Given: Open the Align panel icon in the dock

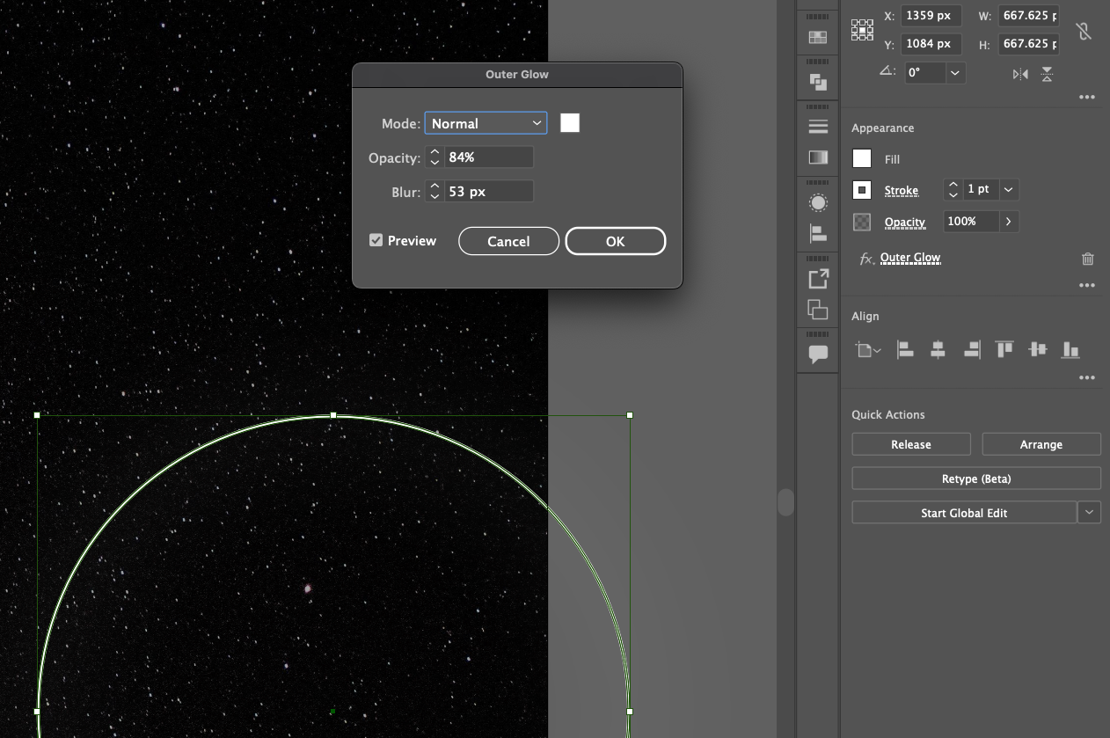Looking at the screenshot, I should click(x=817, y=233).
